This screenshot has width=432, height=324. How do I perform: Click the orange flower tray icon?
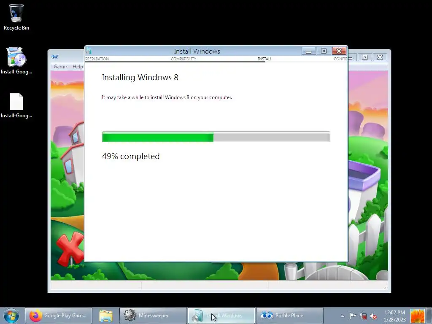417,316
